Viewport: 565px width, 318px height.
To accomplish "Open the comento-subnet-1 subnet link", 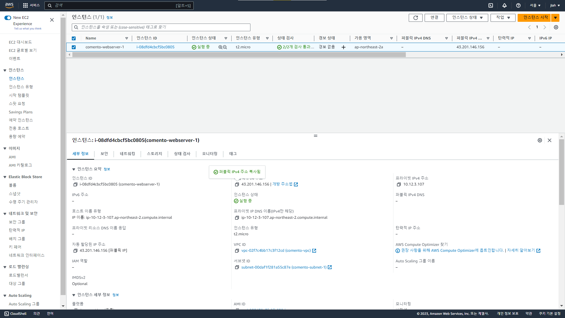I will pos(284,267).
